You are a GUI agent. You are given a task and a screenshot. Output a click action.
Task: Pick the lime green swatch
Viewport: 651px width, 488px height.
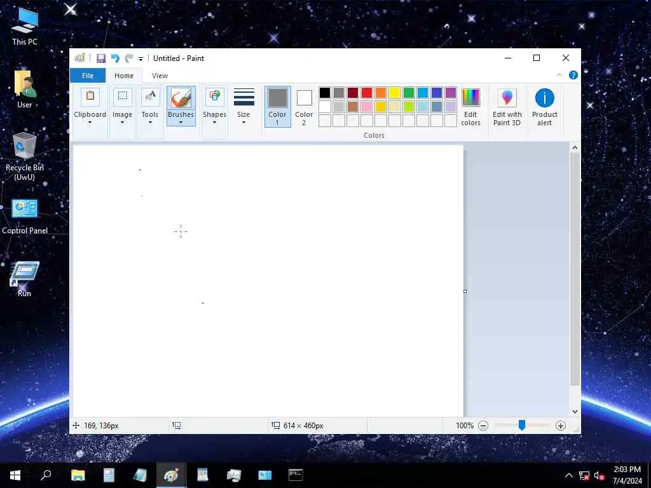click(409, 107)
